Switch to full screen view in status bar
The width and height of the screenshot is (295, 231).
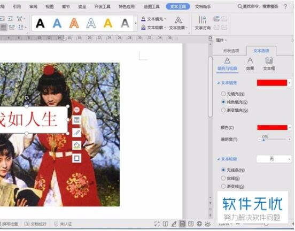tap(157, 224)
